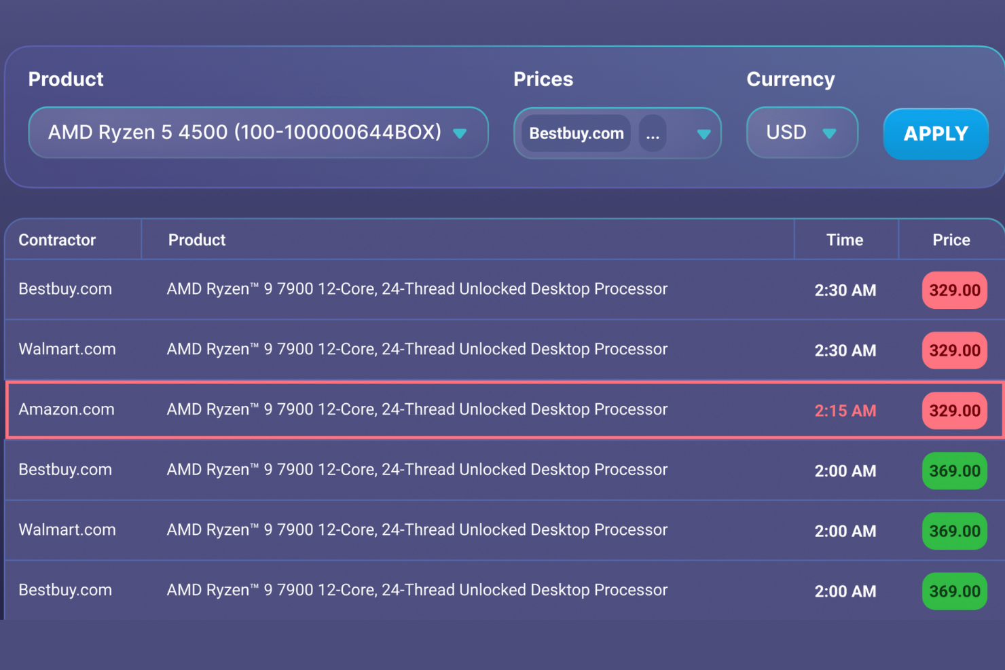Click the Product dropdown chevron arrow
1005x670 pixels.
pos(460,133)
